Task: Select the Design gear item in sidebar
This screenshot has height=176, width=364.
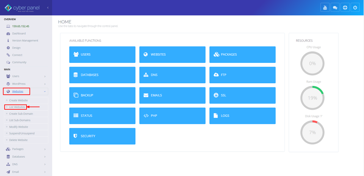Action: coord(16,48)
